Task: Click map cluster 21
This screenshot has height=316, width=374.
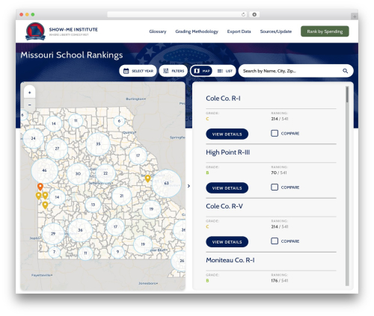Action: coord(122,196)
